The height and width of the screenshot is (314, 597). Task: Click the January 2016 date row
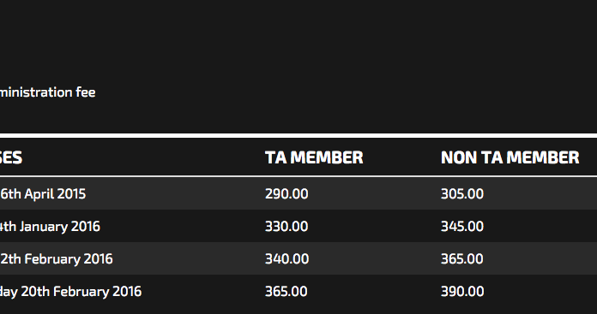tap(298, 226)
